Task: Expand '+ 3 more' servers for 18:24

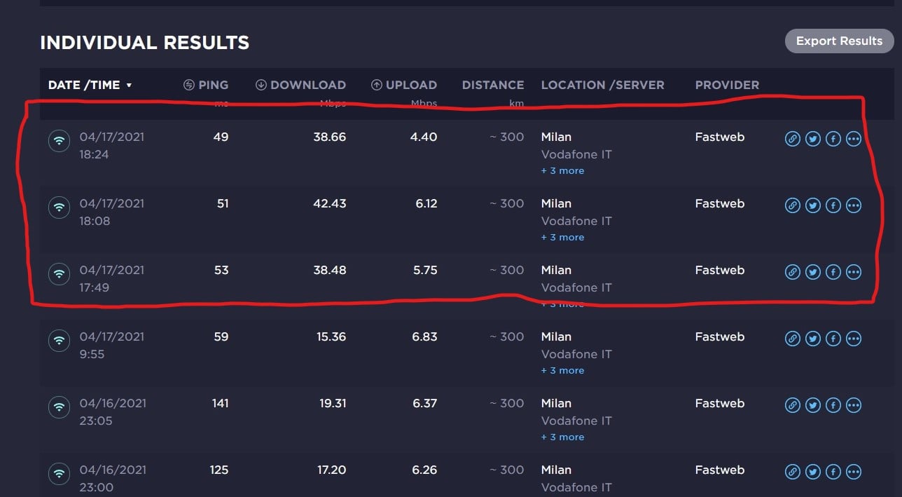Action: tap(562, 170)
